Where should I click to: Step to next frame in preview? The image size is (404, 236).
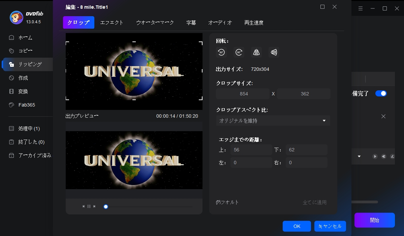click(x=94, y=206)
